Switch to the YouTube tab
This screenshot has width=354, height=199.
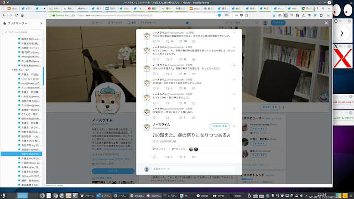(153, 8)
